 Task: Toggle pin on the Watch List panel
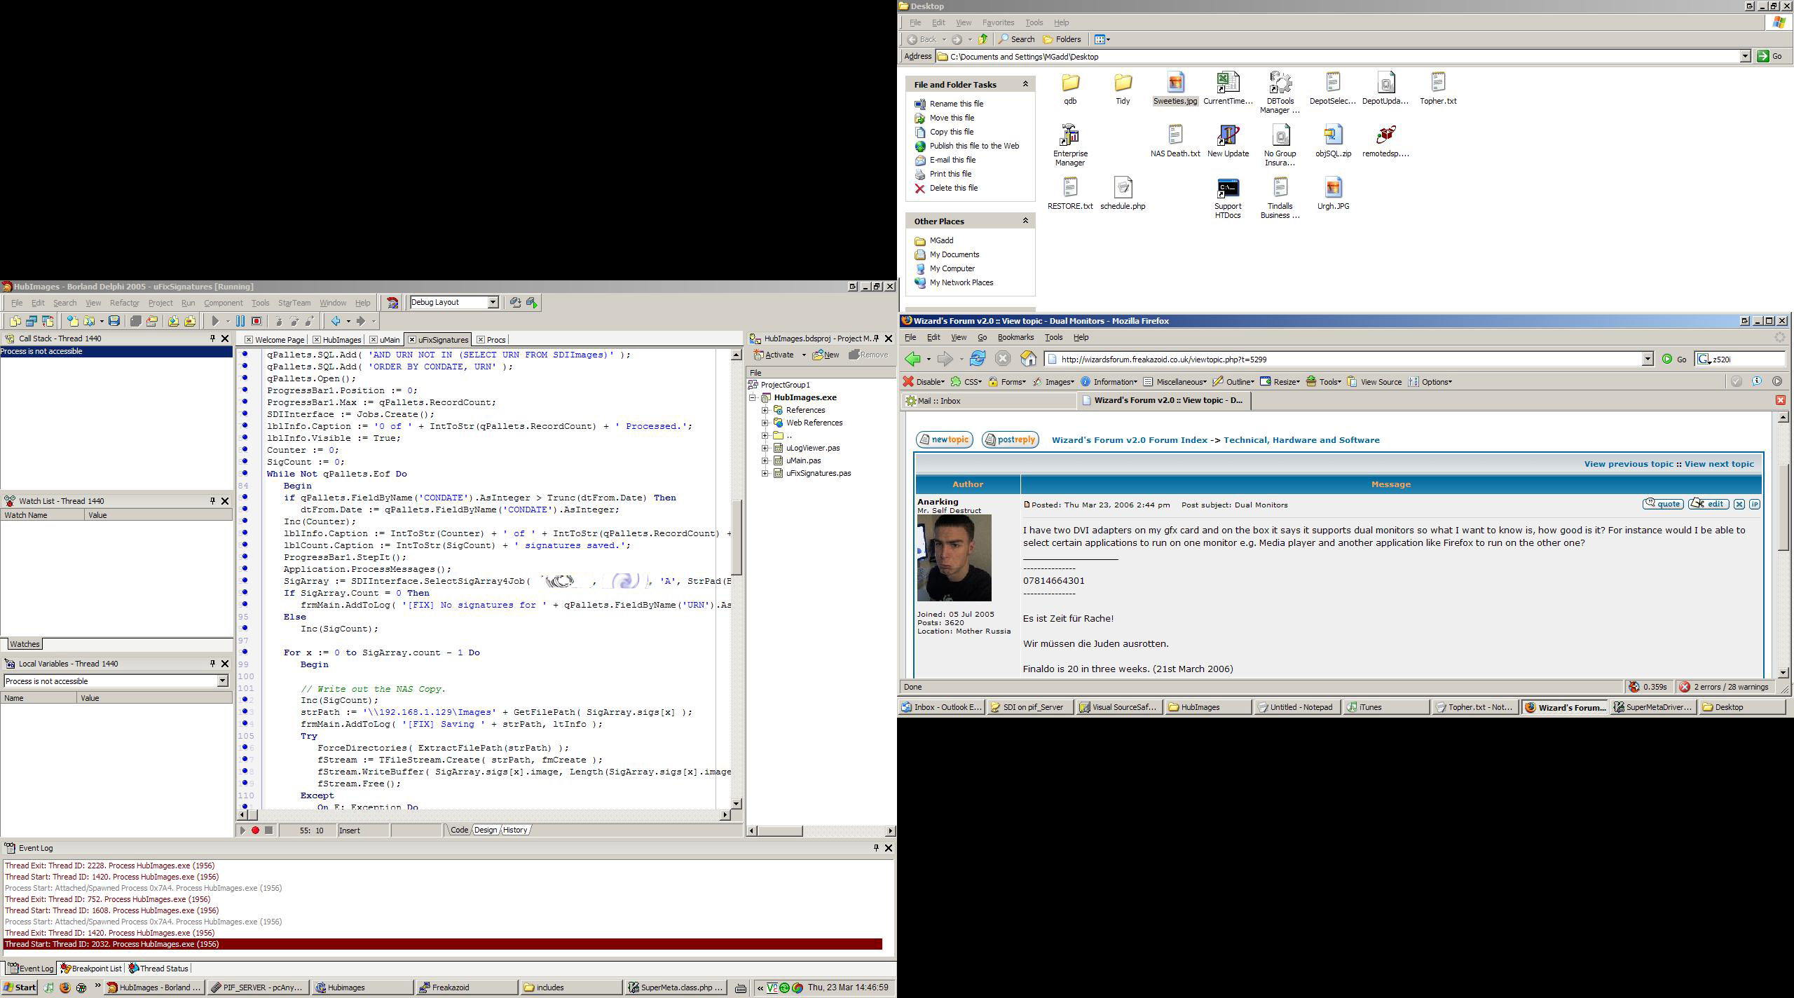click(x=212, y=501)
